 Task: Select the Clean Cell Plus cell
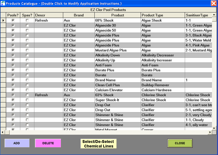click(118, 85)
